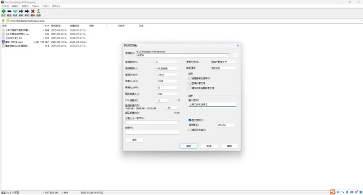Close the Add to Archive dialog
The image size is (363, 195).
[238, 46]
